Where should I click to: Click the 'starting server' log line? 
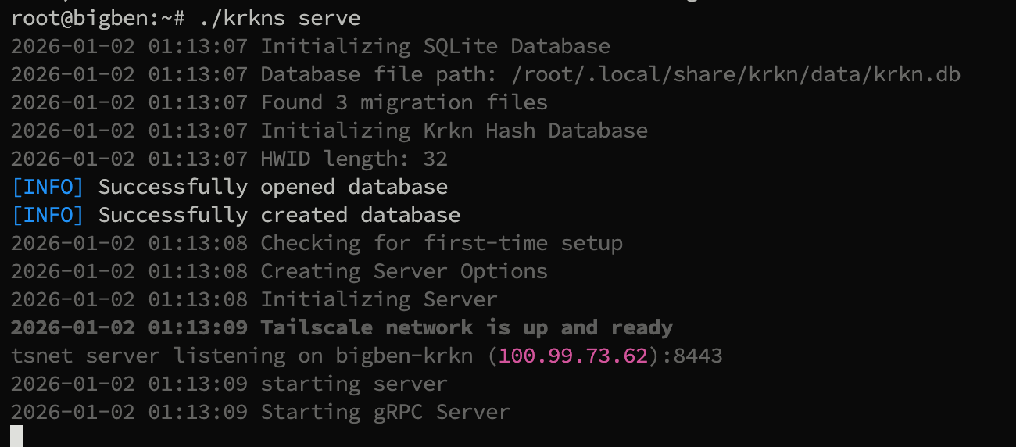(x=229, y=384)
